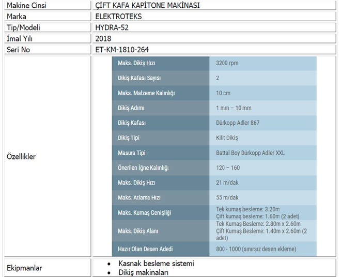
Task: Click the 'Battal Boy Dürkopp Adler XXL' value
Action: click(250, 153)
